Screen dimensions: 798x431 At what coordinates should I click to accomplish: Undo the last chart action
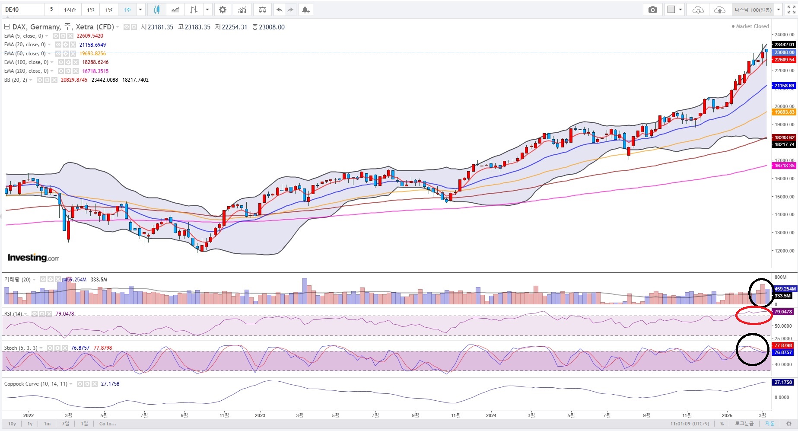(280, 10)
